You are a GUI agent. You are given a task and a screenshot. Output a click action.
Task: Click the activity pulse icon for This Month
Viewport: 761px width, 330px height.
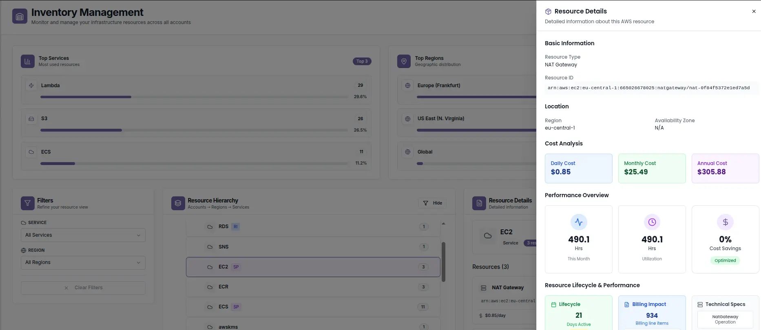[x=578, y=222]
